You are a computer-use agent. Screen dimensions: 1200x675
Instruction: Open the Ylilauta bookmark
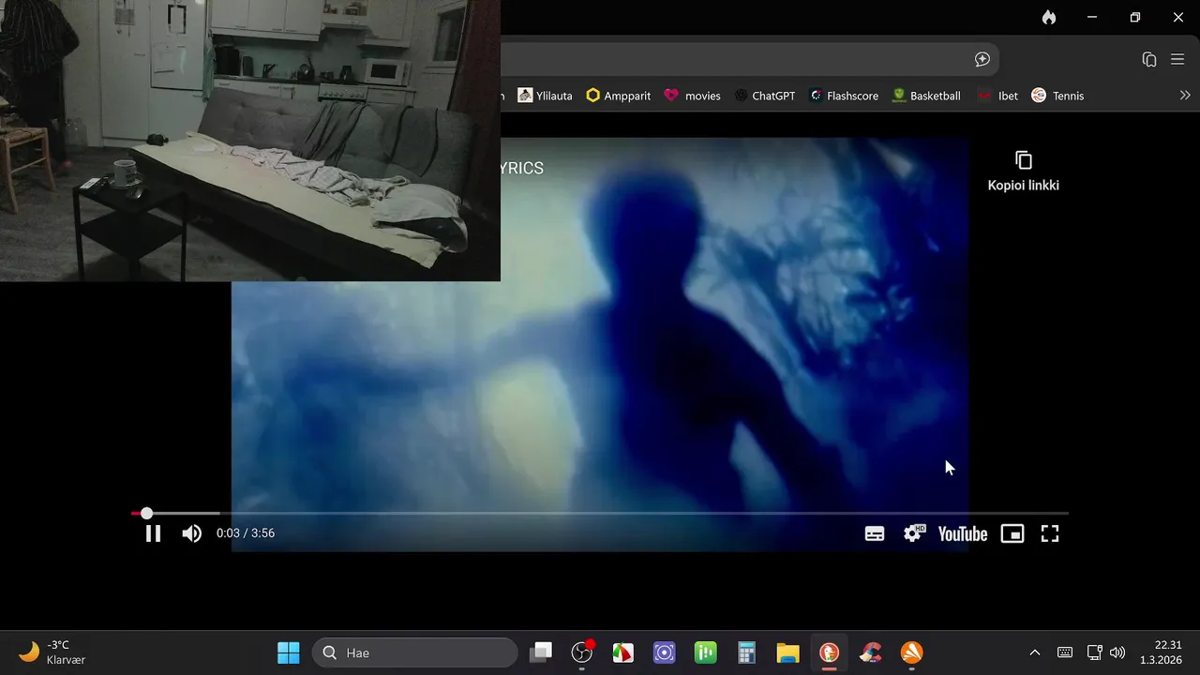(x=545, y=96)
